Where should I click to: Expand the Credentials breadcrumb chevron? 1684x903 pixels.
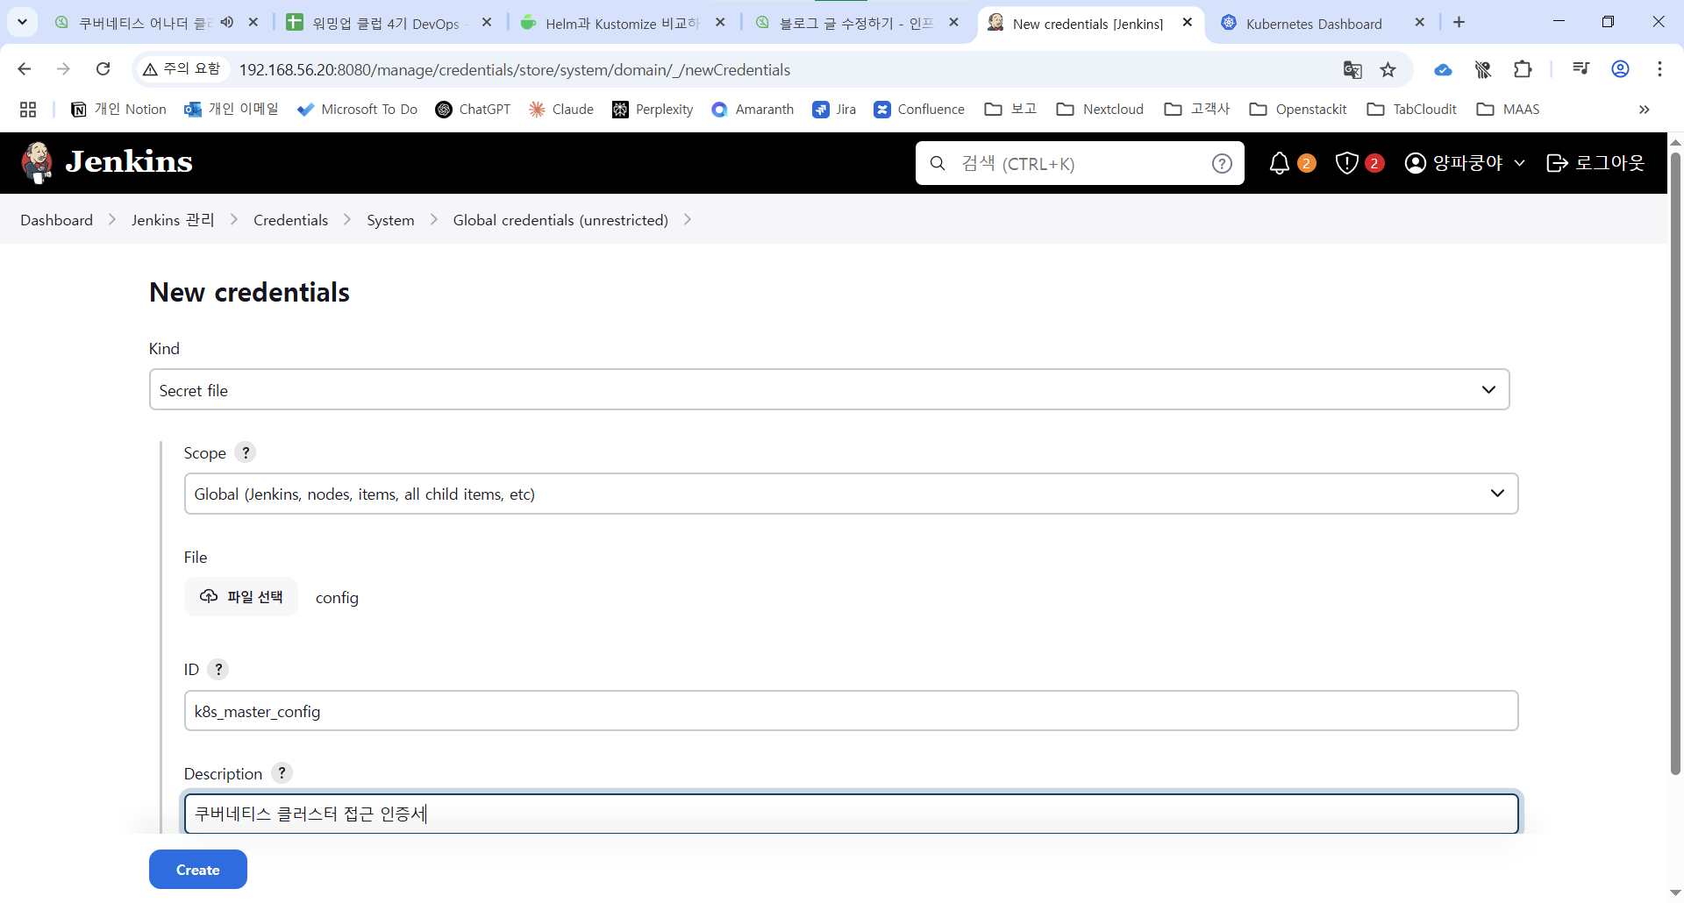pos(347,220)
